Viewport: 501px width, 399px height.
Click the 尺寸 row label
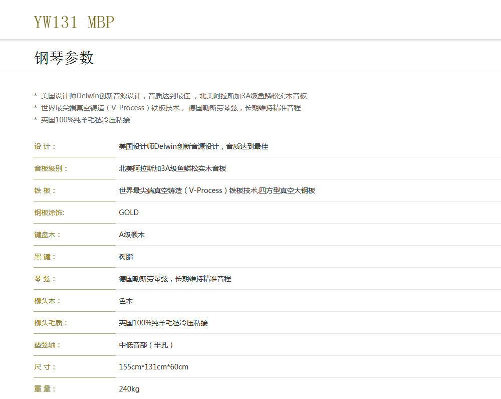click(x=45, y=367)
